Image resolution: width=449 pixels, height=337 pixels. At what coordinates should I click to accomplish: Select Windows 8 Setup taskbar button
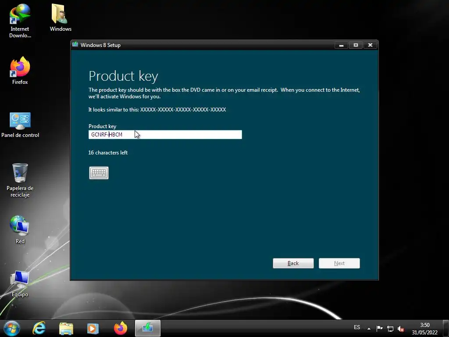tap(147, 328)
